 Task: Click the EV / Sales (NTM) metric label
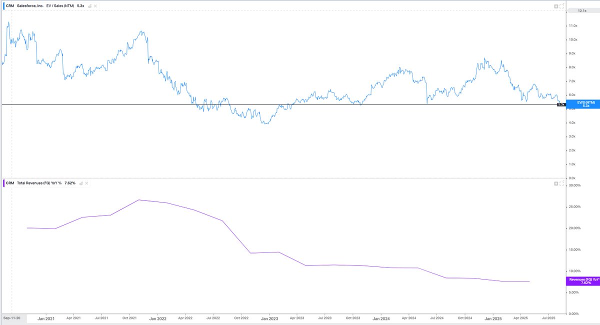(x=60, y=6)
